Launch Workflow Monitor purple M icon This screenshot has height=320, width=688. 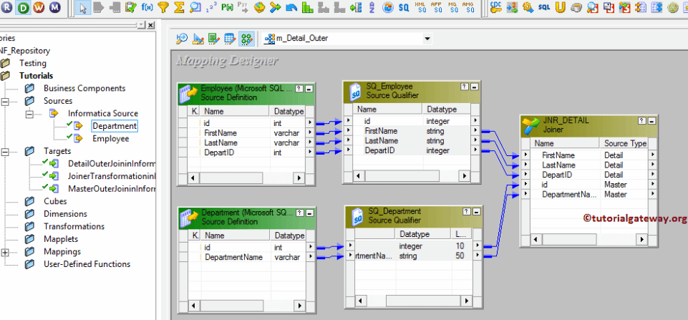[54, 7]
